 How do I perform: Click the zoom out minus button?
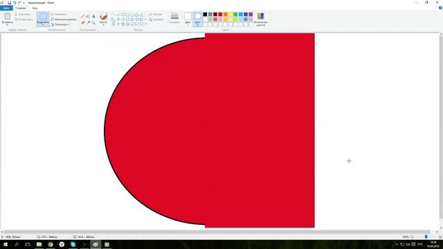(412, 237)
